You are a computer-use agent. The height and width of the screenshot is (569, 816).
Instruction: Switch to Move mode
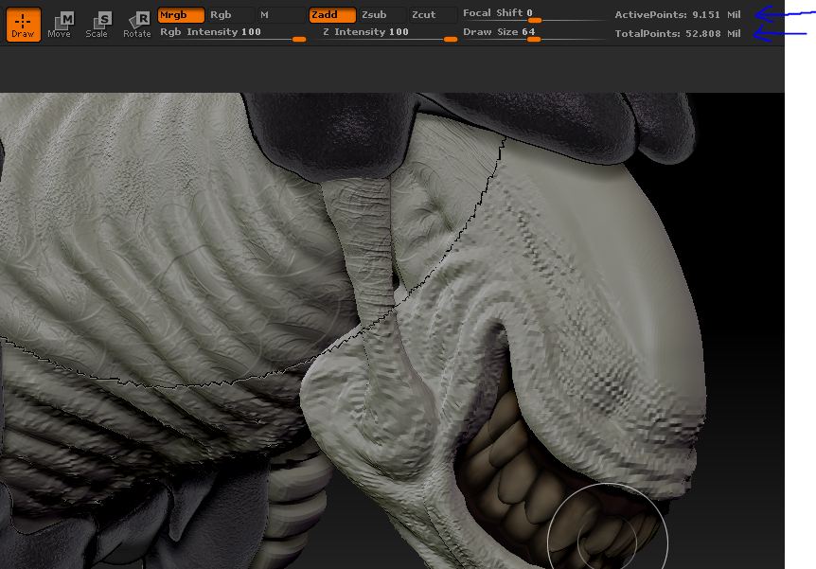pos(59,25)
